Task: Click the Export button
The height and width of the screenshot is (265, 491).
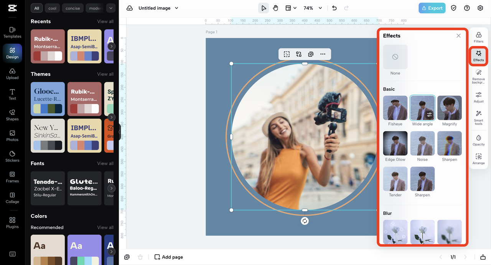Action: point(432,8)
